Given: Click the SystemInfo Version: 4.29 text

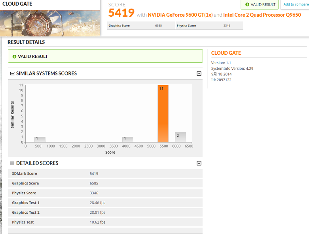Looking at the screenshot, I should [x=232, y=69].
